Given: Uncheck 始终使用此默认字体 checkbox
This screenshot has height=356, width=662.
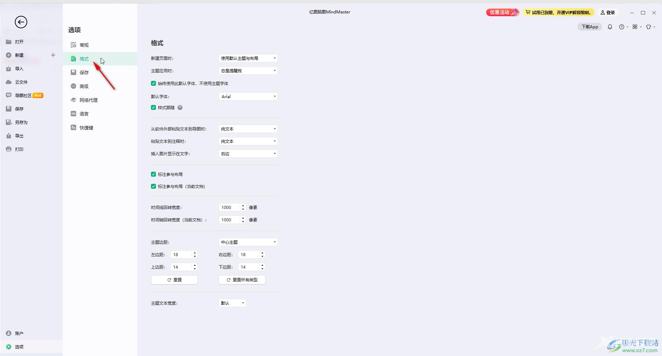Looking at the screenshot, I should [x=153, y=83].
